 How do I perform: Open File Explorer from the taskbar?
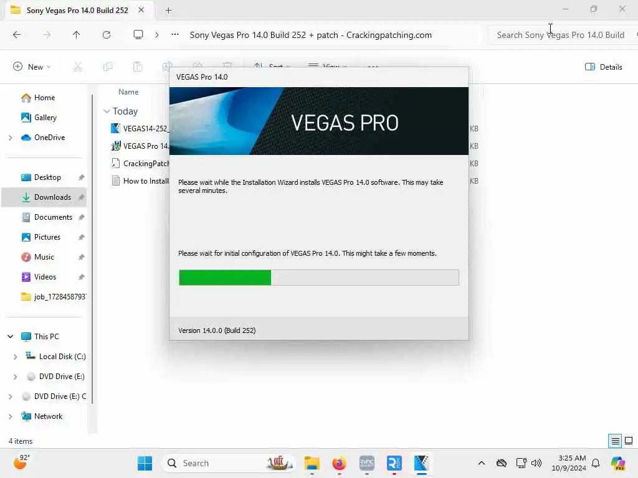click(x=312, y=463)
